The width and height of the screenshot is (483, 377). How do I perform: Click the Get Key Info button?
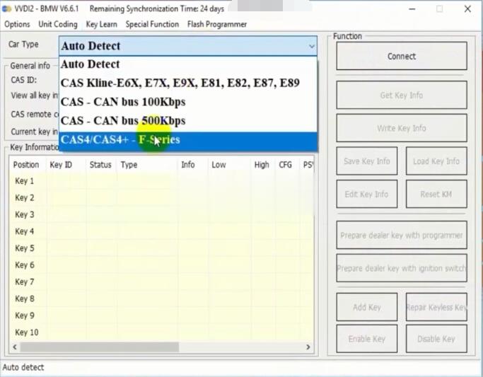tap(402, 95)
